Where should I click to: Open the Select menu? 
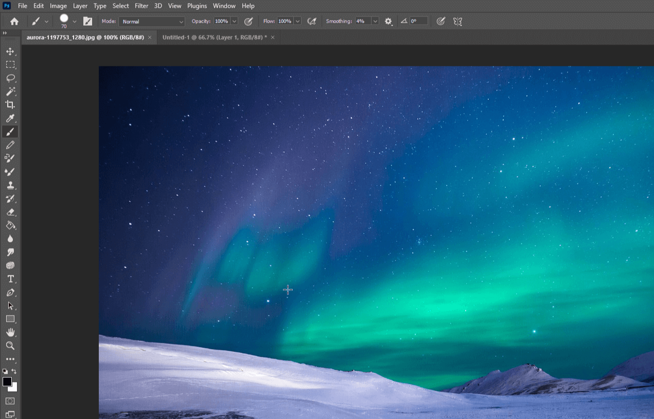click(121, 6)
